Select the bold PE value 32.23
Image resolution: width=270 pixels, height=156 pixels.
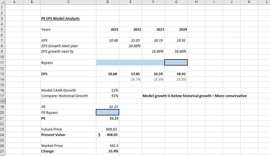pos(108,118)
